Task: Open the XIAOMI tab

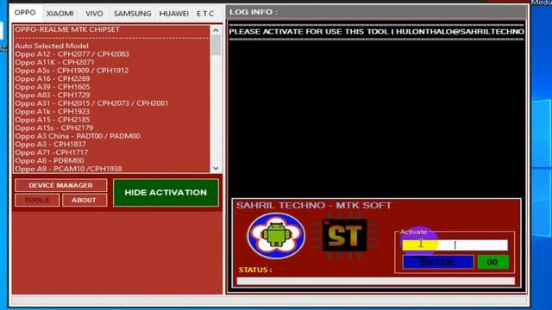Action: tap(60, 14)
